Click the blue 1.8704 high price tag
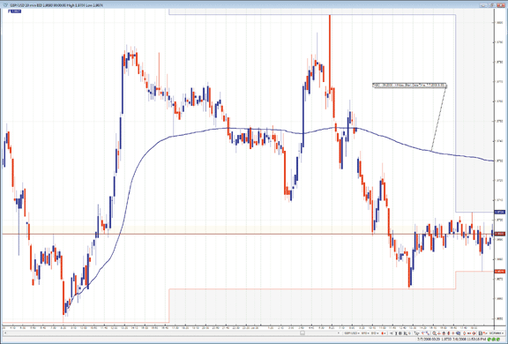 (x=499, y=213)
